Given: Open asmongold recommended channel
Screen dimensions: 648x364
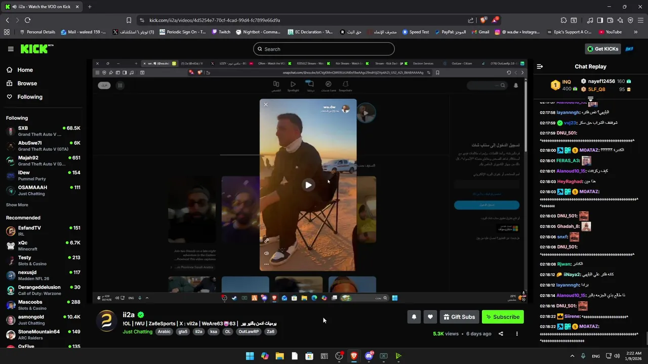Looking at the screenshot, I should coord(43,320).
